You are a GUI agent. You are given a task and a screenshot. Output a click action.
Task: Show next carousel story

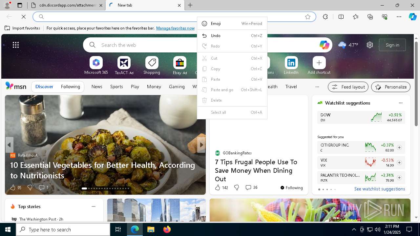click(201, 145)
